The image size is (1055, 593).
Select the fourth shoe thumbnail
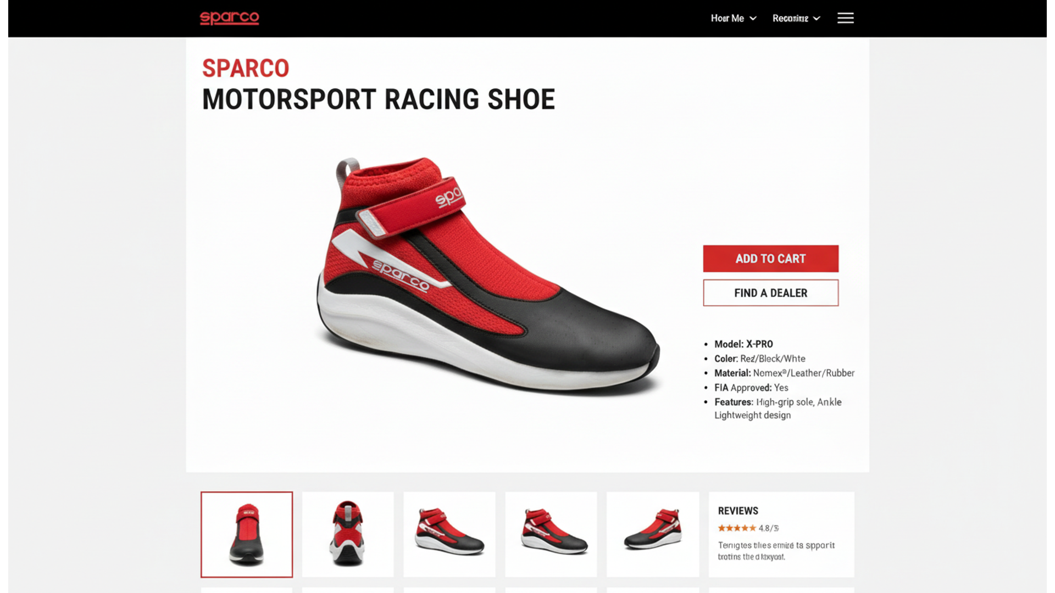pos(551,534)
